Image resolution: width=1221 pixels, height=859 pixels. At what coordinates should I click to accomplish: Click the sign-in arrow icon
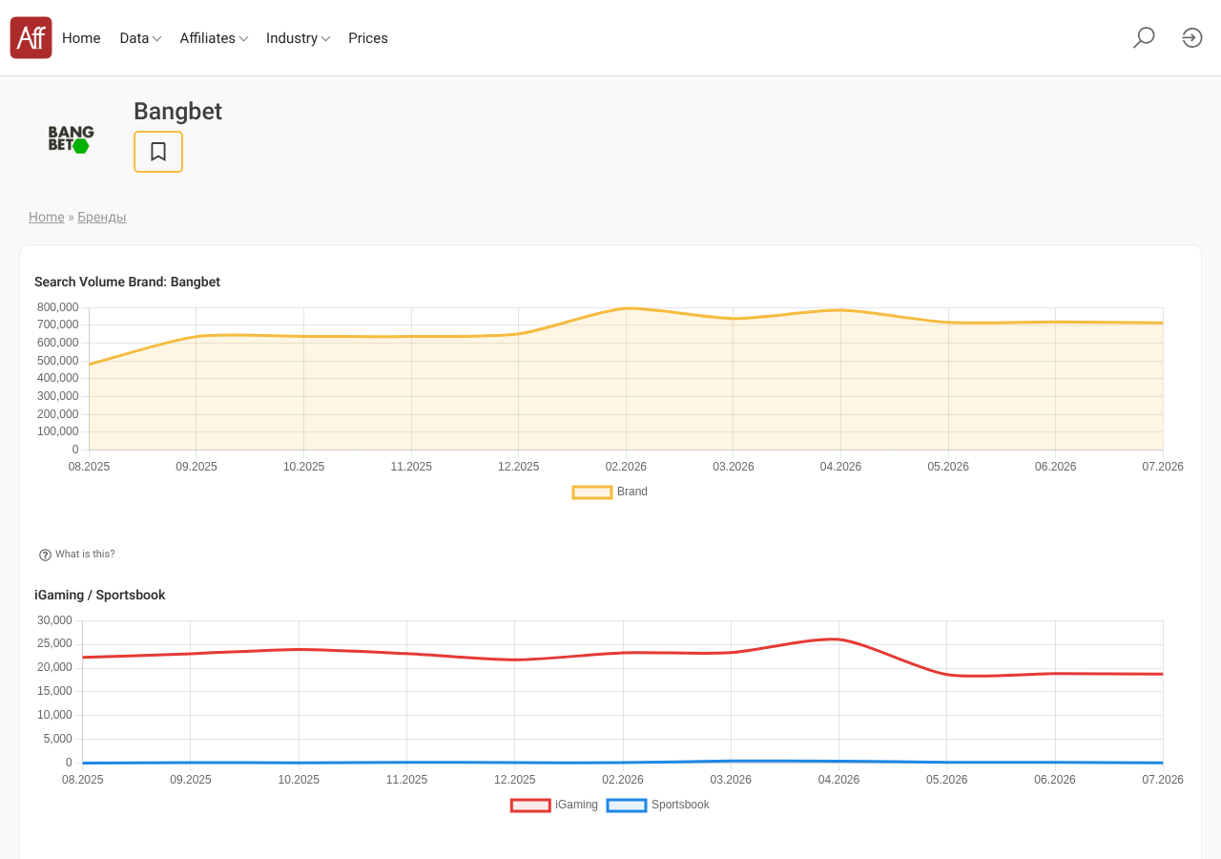[x=1192, y=37]
